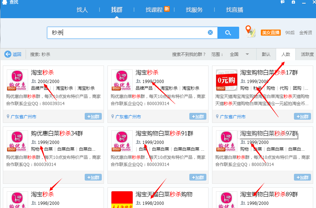
Task: Click the 搜索: 秒杀 breadcrumb text
Action: click(x=40, y=54)
